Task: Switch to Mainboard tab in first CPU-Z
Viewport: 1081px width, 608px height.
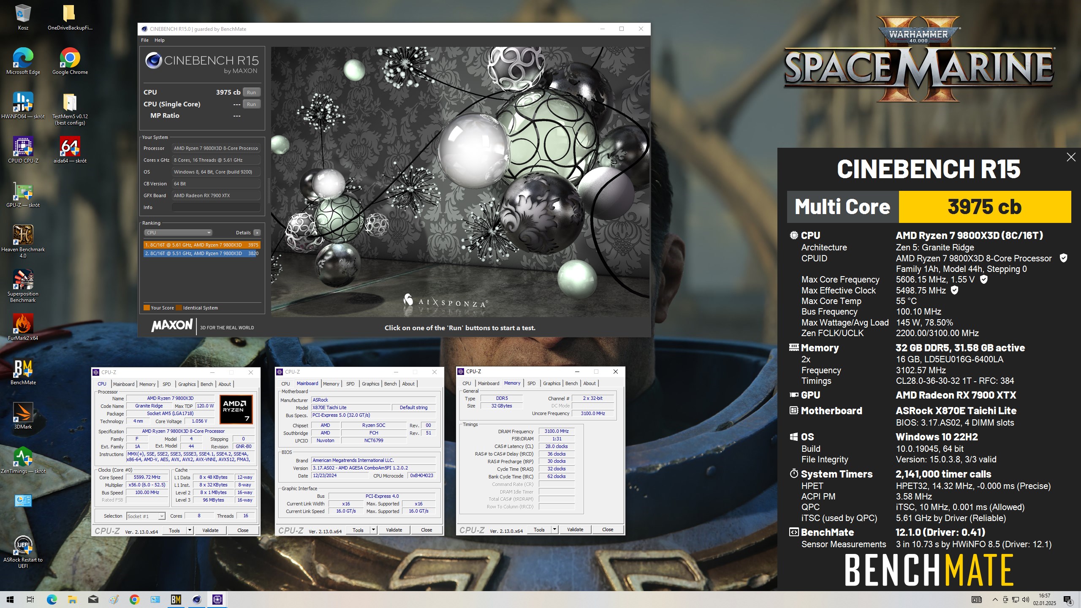Action: click(x=124, y=384)
